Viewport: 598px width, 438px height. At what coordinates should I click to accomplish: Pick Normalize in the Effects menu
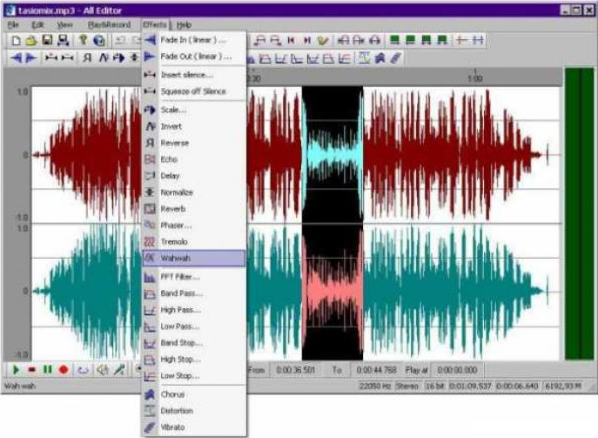tap(177, 192)
